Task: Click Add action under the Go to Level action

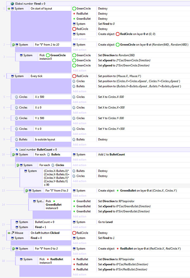Action: click(x=79, y=227)
